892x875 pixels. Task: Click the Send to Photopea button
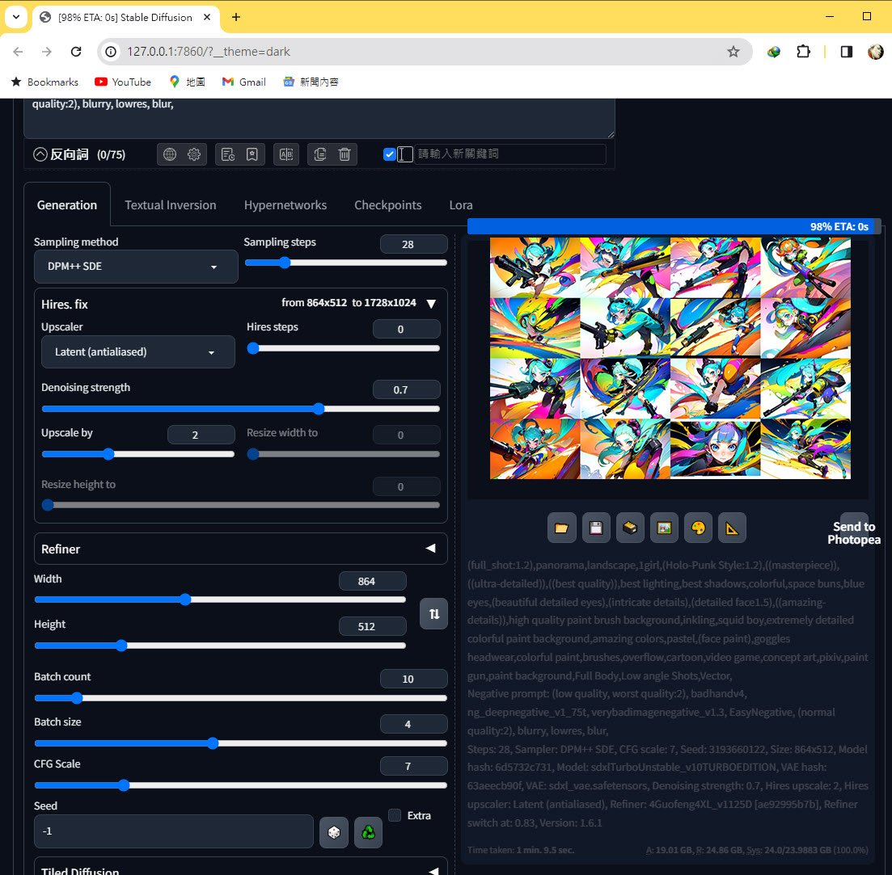click(853, 532)
